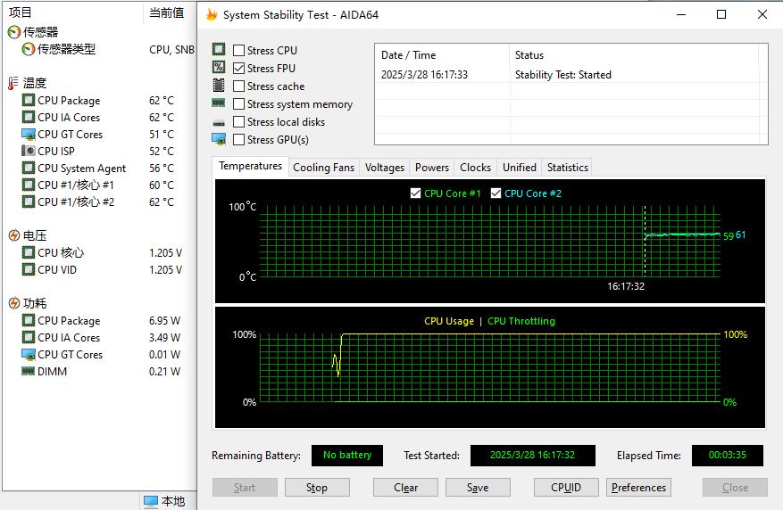Click the CPU 核心 voltage chip icon

(x=29, y=252)
